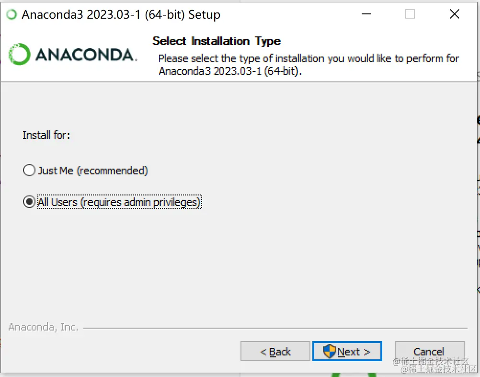
Task: Click the UAC shield icon on Next button
Action: click(x=330, y=351)
